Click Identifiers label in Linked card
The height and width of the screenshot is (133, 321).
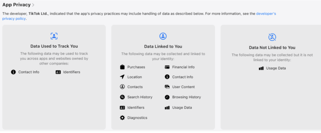click(136, 107)
